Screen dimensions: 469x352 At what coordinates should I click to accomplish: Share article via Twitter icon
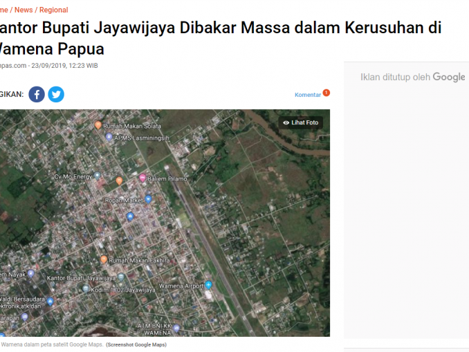(x=56, y=95)
